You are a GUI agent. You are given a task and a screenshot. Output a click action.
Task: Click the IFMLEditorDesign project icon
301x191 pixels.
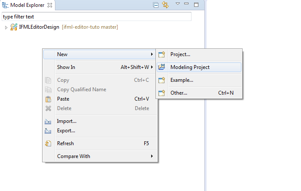[x=14, y=27]
